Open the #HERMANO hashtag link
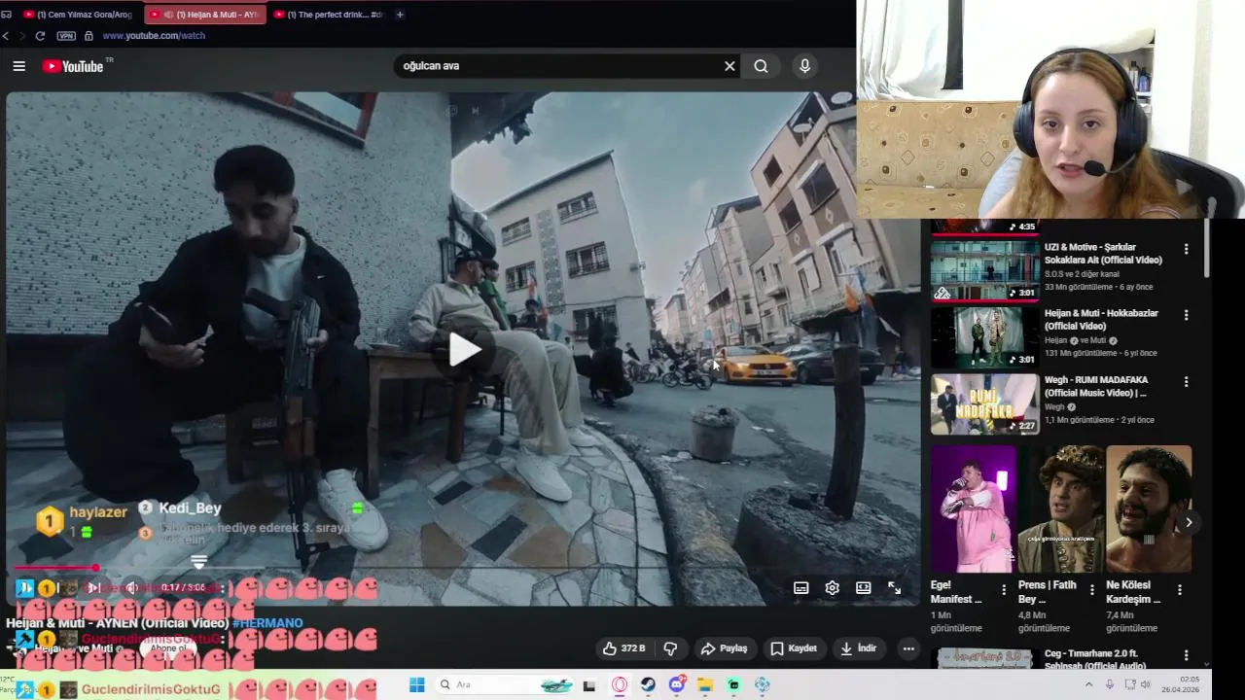Viewport: 1245px width, 700px height. tap(267, 623)
